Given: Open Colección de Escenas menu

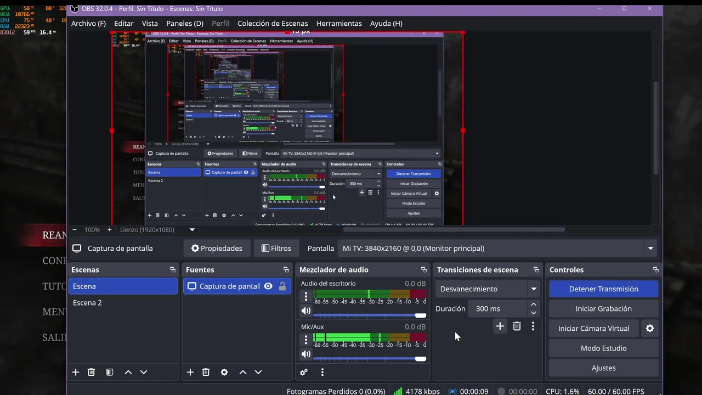Looking at the screenshot, I should [x=273, y=24].
